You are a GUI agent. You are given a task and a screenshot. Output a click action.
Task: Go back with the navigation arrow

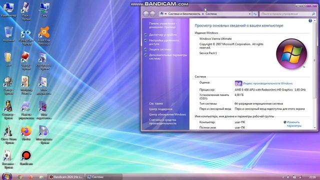[145, 14]
